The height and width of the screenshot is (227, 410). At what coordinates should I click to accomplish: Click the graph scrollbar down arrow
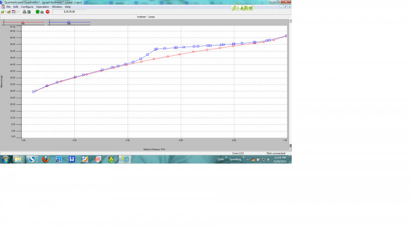point(290,149)
